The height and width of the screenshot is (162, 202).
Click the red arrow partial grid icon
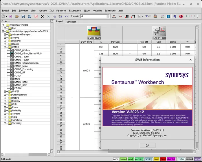coord(133,16)
